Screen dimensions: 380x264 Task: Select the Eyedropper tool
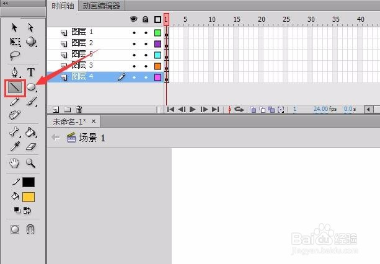tap(15, 146)
